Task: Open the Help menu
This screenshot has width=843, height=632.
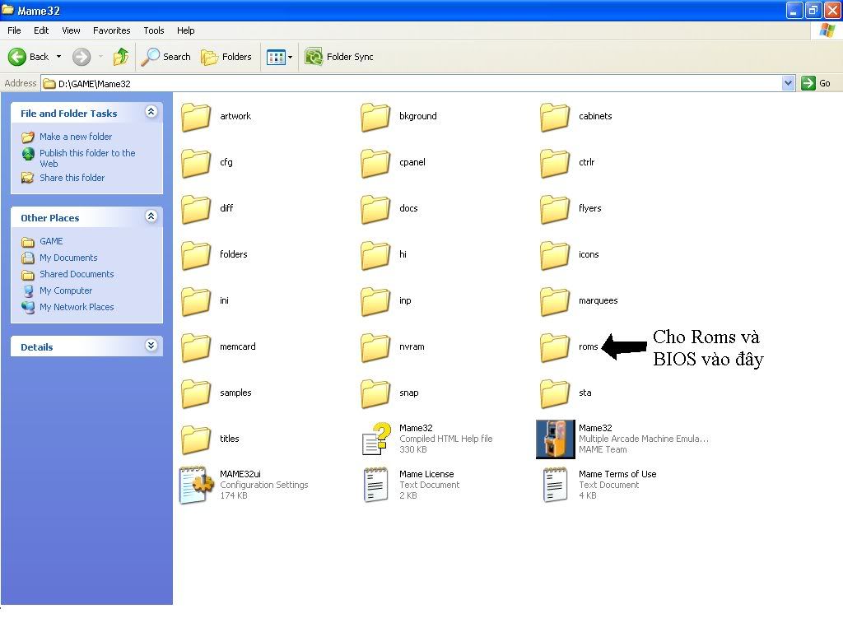Action: click(x=185, y=30)
